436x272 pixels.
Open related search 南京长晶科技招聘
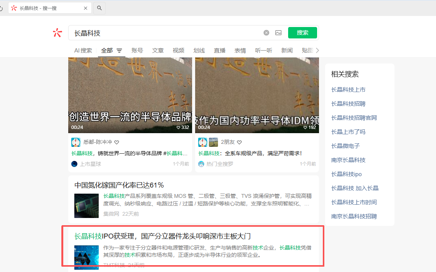(x=354, y=216)
